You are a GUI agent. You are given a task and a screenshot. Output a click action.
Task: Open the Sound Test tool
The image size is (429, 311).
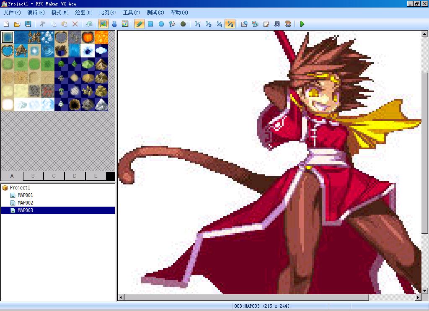277,24
